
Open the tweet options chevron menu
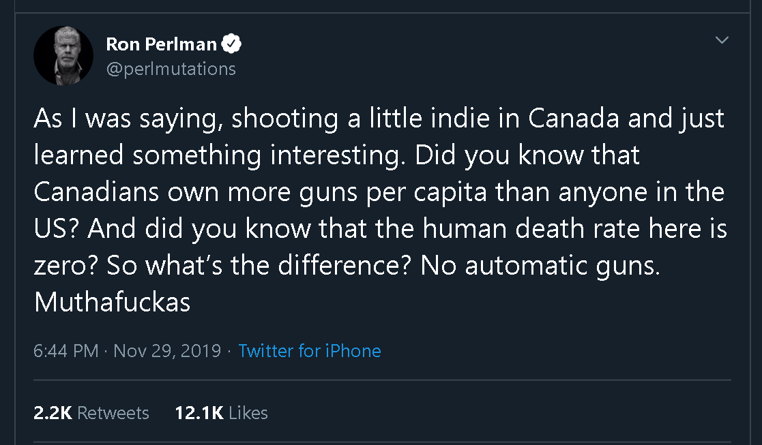click(x=722, y=41)
